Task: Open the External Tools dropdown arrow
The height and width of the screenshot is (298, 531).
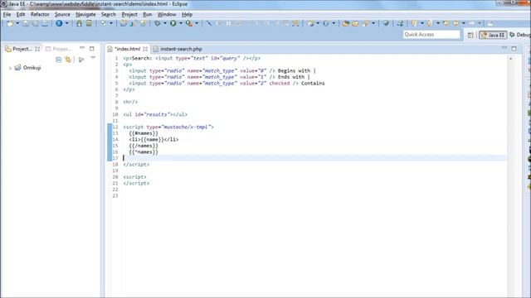Action: pos(197,23)
